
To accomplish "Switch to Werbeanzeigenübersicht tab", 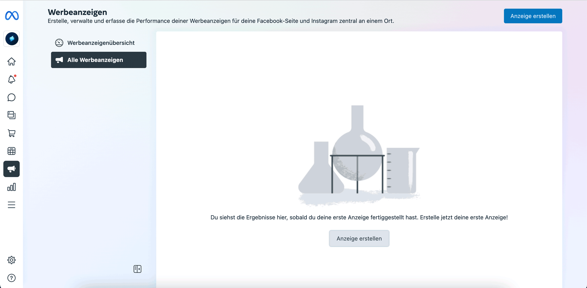I will 100,43.
